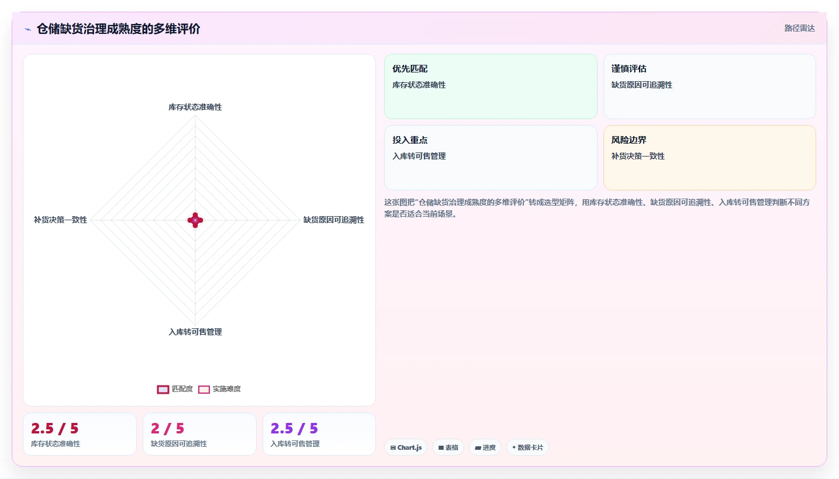Select the 进度 tag chip
This screenshot has width=839, height=479.
click(x=485, y=447)
